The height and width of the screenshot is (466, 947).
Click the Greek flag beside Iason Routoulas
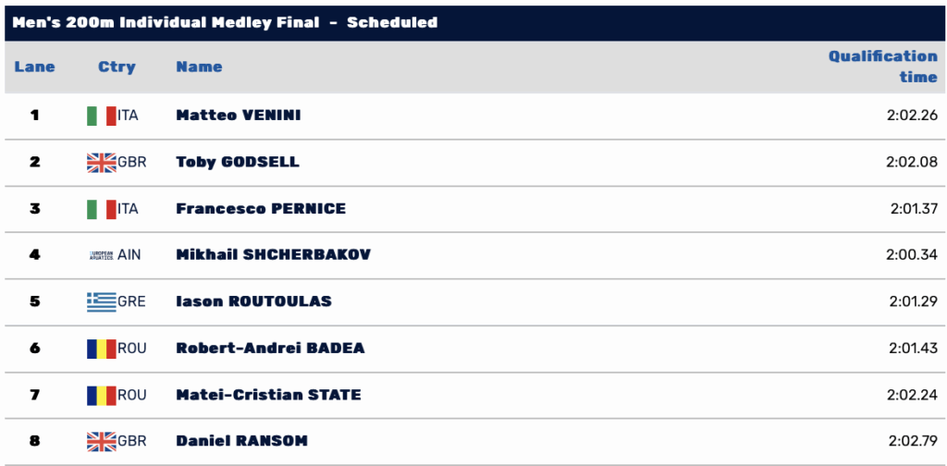click(101, 301)
